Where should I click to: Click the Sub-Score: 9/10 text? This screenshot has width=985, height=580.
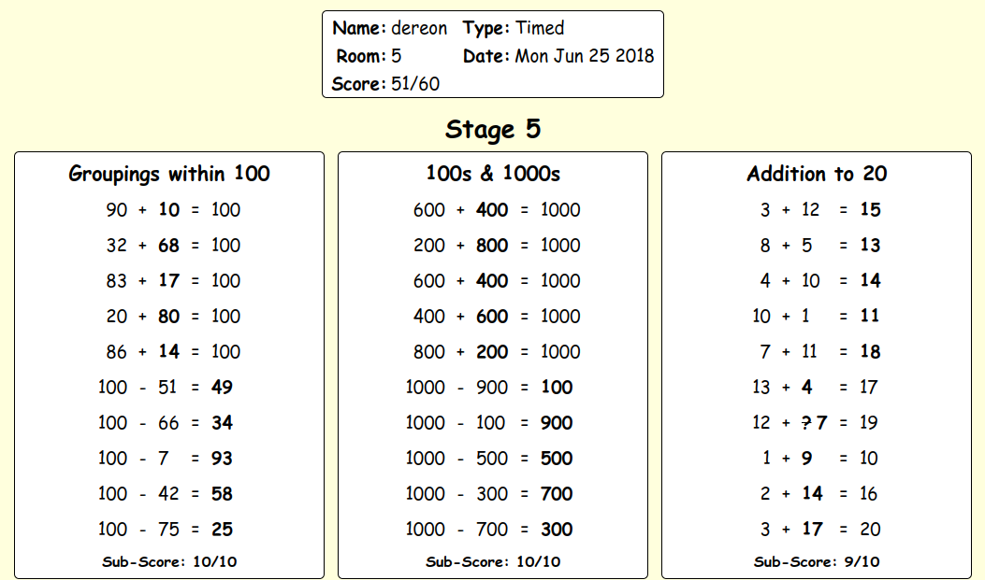(817, 562)
